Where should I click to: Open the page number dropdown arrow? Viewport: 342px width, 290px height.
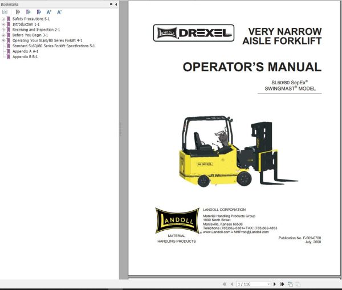click(x=268, y=284)
